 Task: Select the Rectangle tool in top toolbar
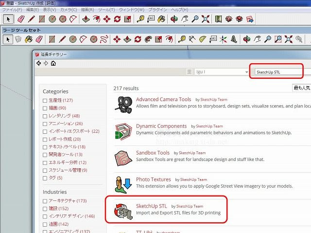pos(42,19)
